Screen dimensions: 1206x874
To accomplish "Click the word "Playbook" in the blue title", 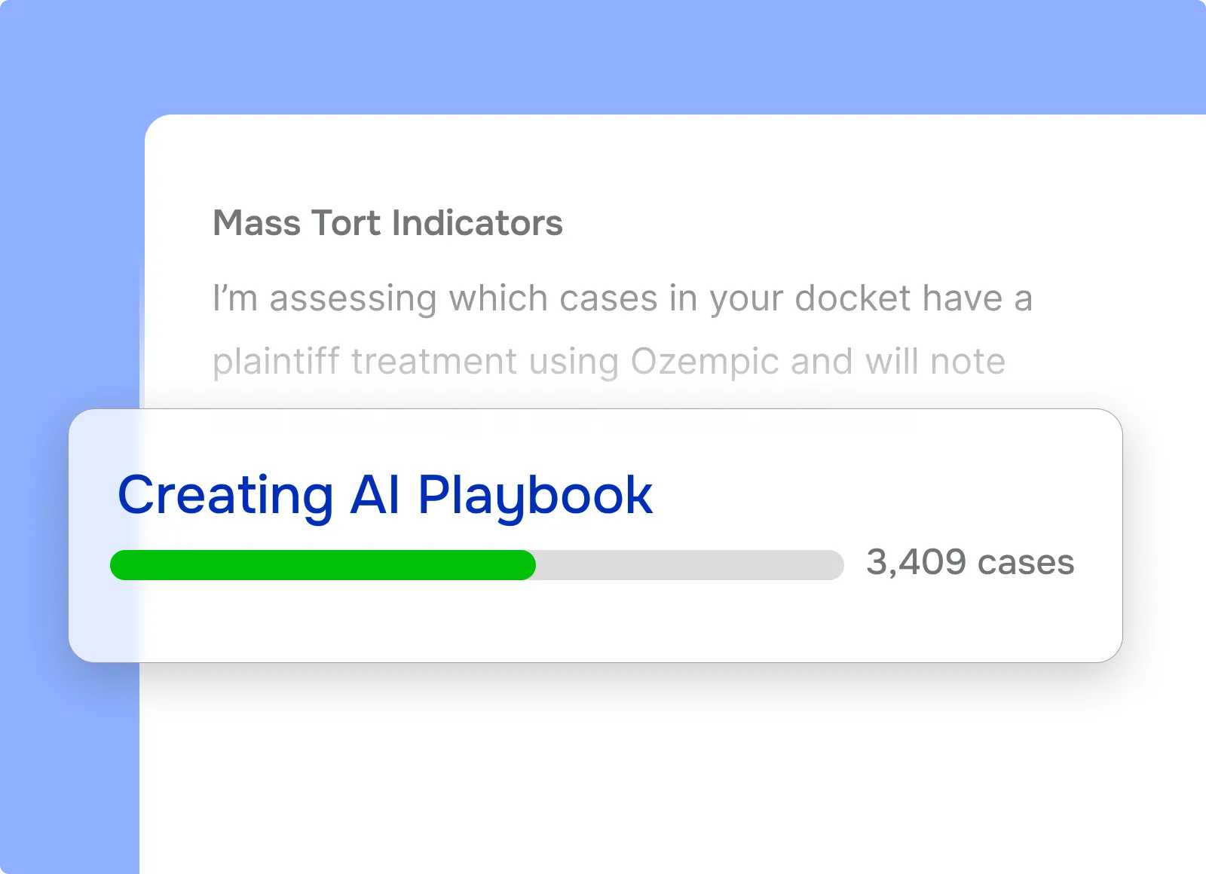I will tap(535, 495).
